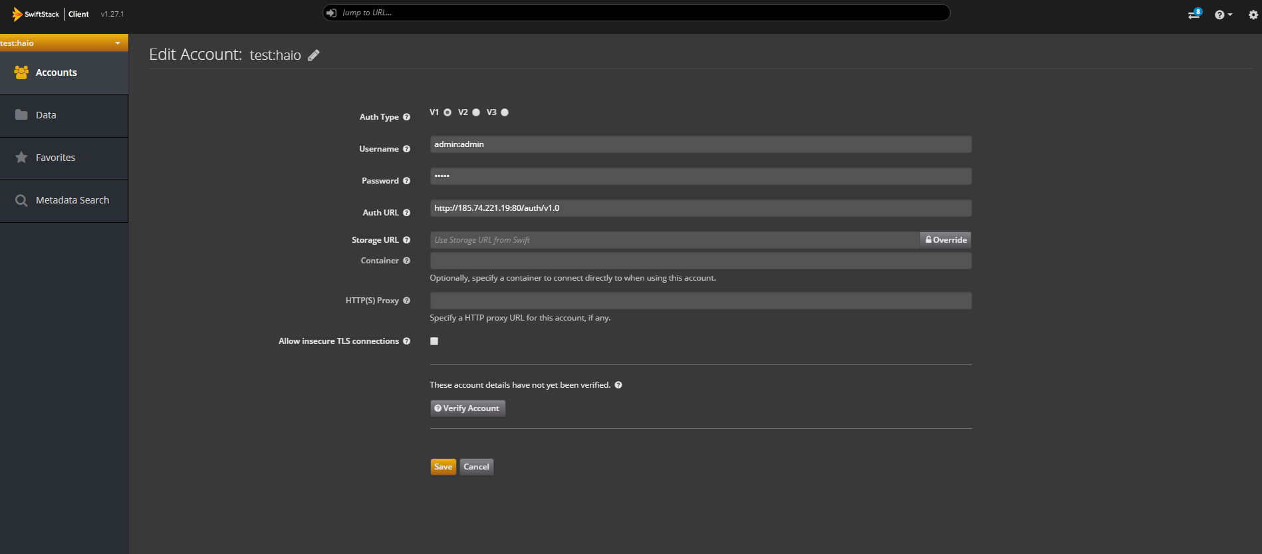This screenshot has width=1262, height=554.
Task: Save the account changes
Action: click(x=443, y=467)
